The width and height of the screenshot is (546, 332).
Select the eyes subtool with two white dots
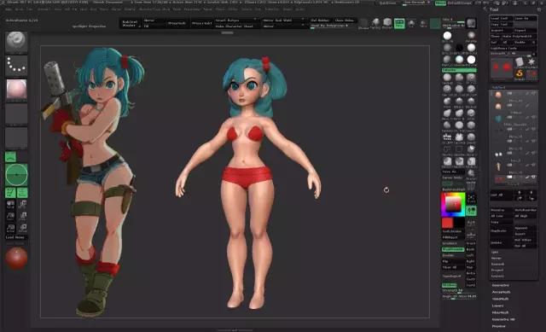point(498,154)
